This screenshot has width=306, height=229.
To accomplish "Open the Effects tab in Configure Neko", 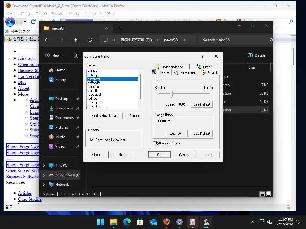I will (204, 67).
